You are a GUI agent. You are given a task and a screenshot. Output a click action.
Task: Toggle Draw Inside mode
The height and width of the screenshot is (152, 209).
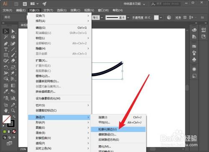[14, 137]
